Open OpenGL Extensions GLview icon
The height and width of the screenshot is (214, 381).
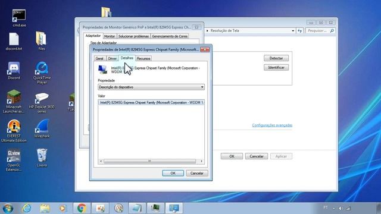pos(14,160)
